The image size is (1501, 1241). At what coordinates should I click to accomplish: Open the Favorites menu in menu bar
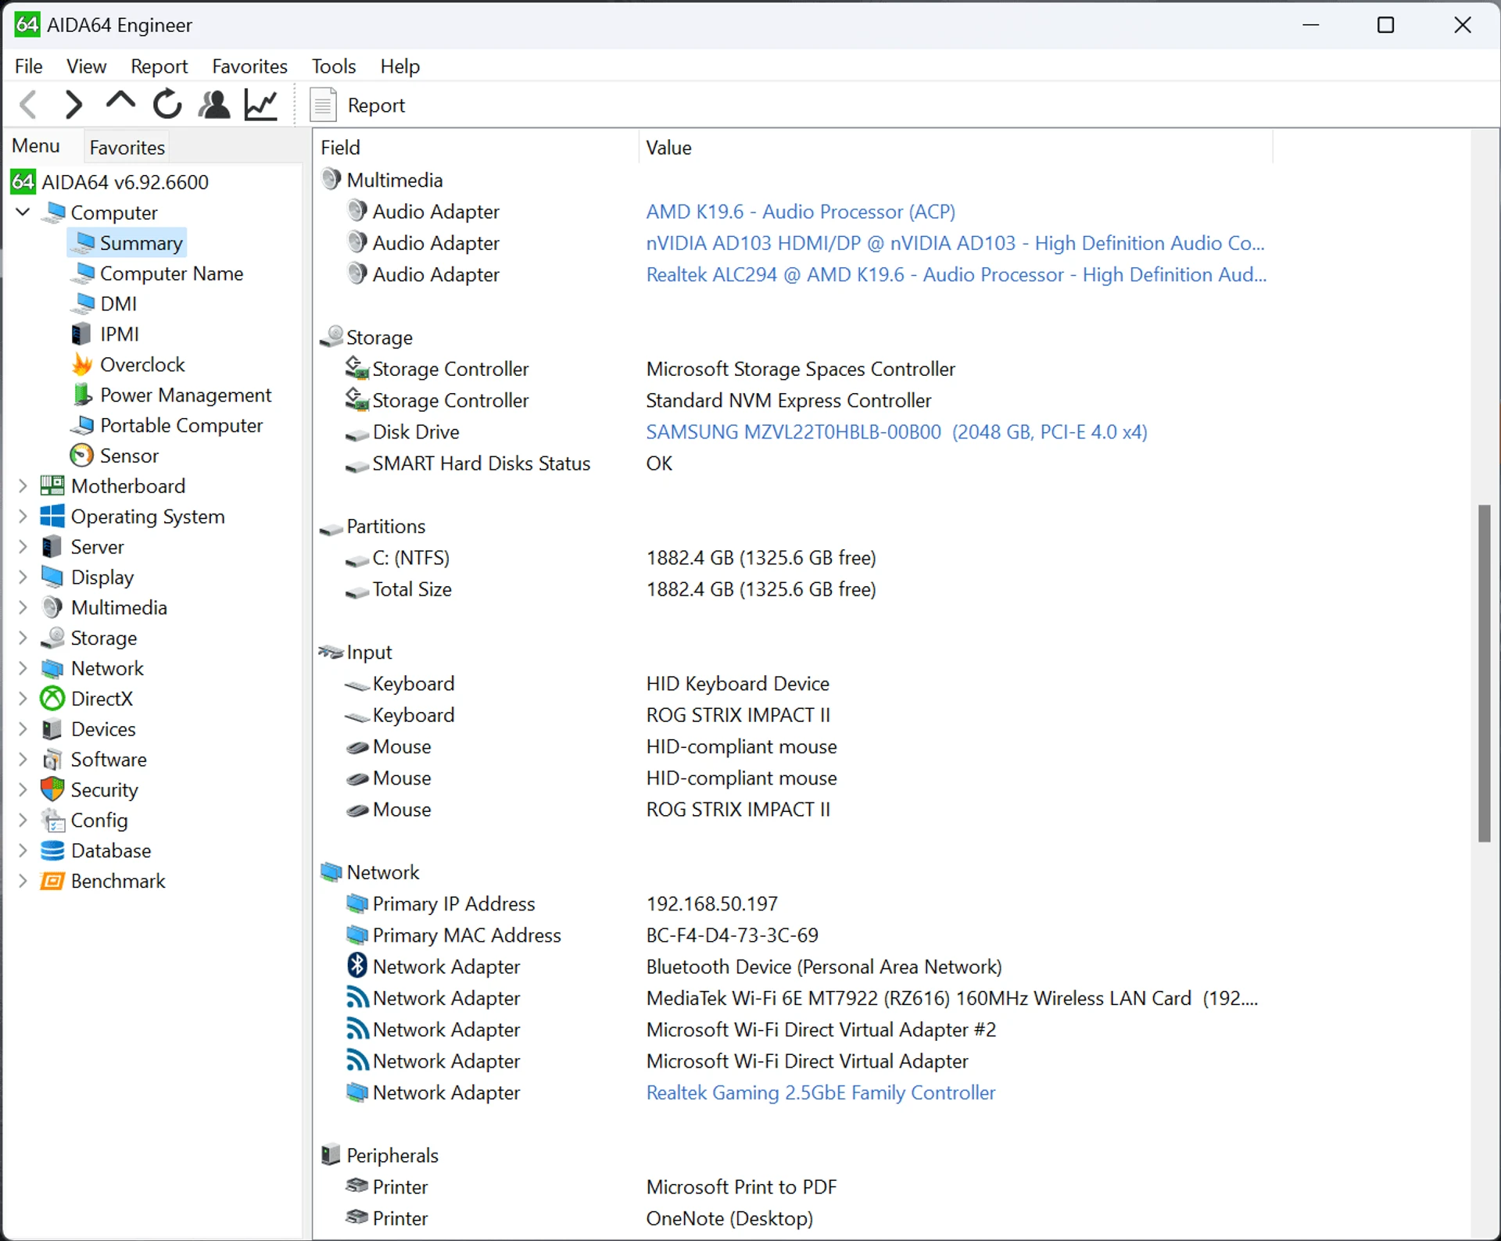coord(249,66)
